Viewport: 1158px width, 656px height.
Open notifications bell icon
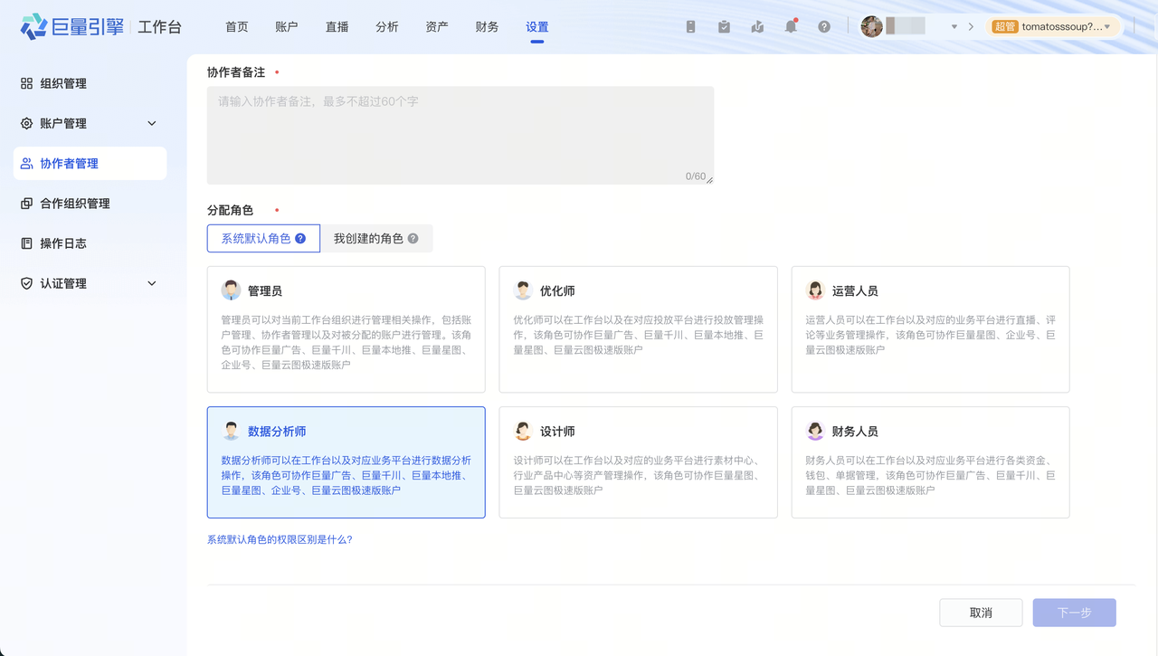point(791,27)
